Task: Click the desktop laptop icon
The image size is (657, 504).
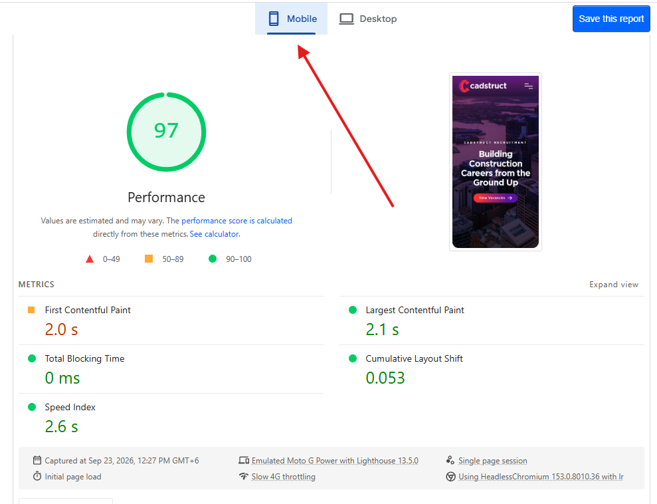Action: pos(346,19)
